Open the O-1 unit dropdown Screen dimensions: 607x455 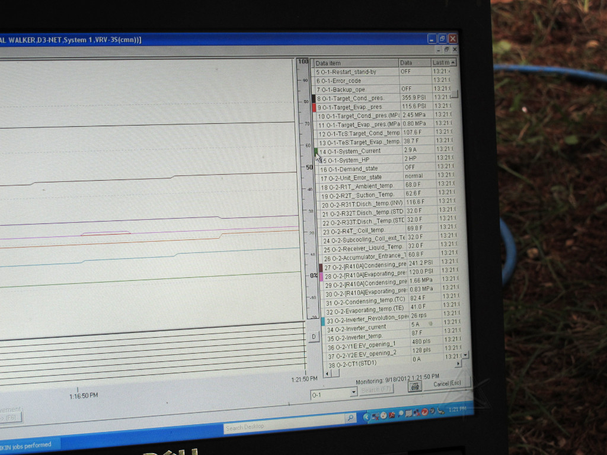click(354, 392)
